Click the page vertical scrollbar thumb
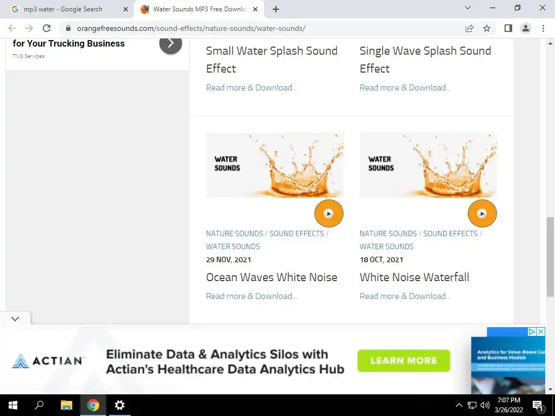This screenshot has width=555, height=416. point(550,257)
